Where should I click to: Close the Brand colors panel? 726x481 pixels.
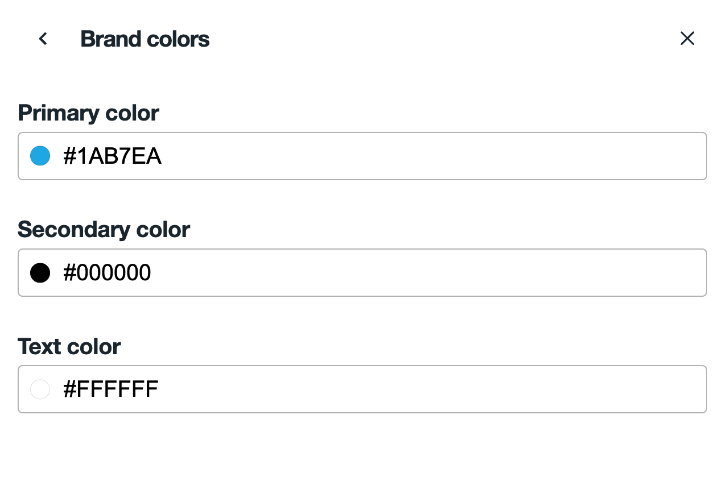(x=687, y=39)
